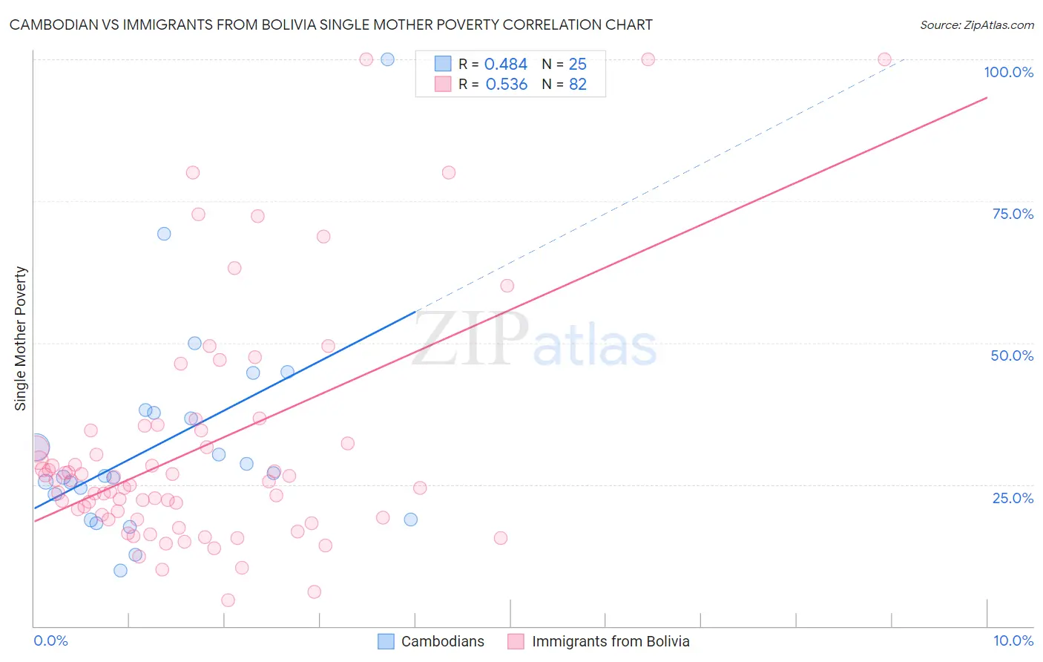Select the Immigrants from Bolivia legend label
This screenshot has height=662, width=1043.
pyautogui.click(x=611, y=641)
